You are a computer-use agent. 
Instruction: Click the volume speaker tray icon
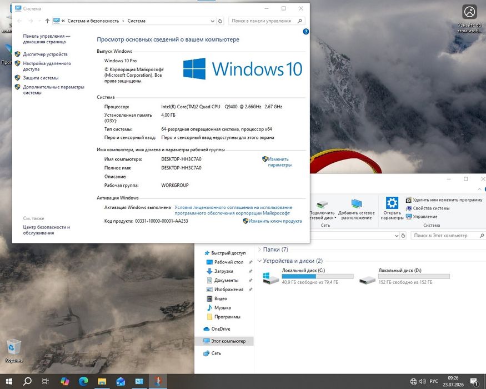click(422, 381)
